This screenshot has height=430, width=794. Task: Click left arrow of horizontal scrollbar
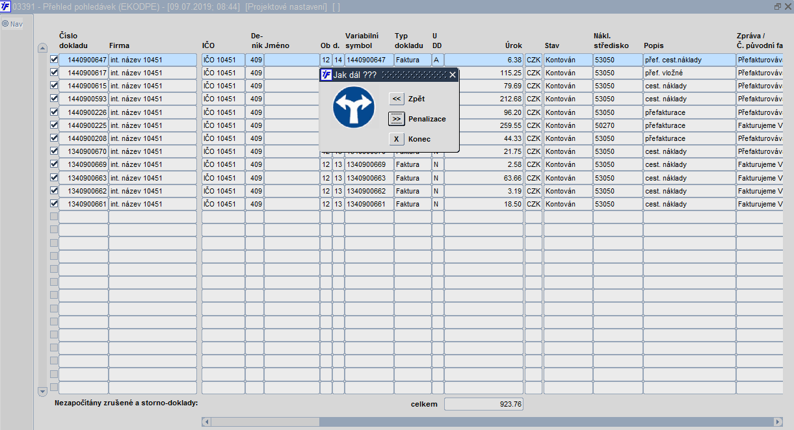coord(207,422)
